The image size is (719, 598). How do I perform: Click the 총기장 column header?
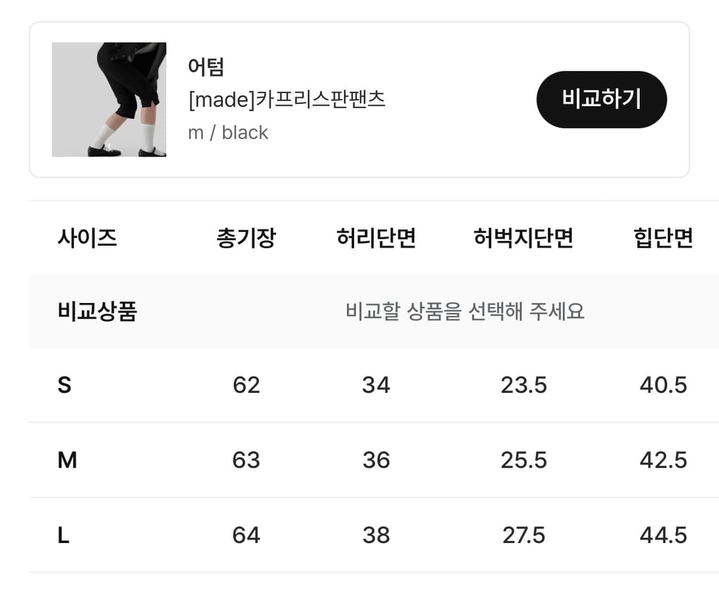point(246,238)
